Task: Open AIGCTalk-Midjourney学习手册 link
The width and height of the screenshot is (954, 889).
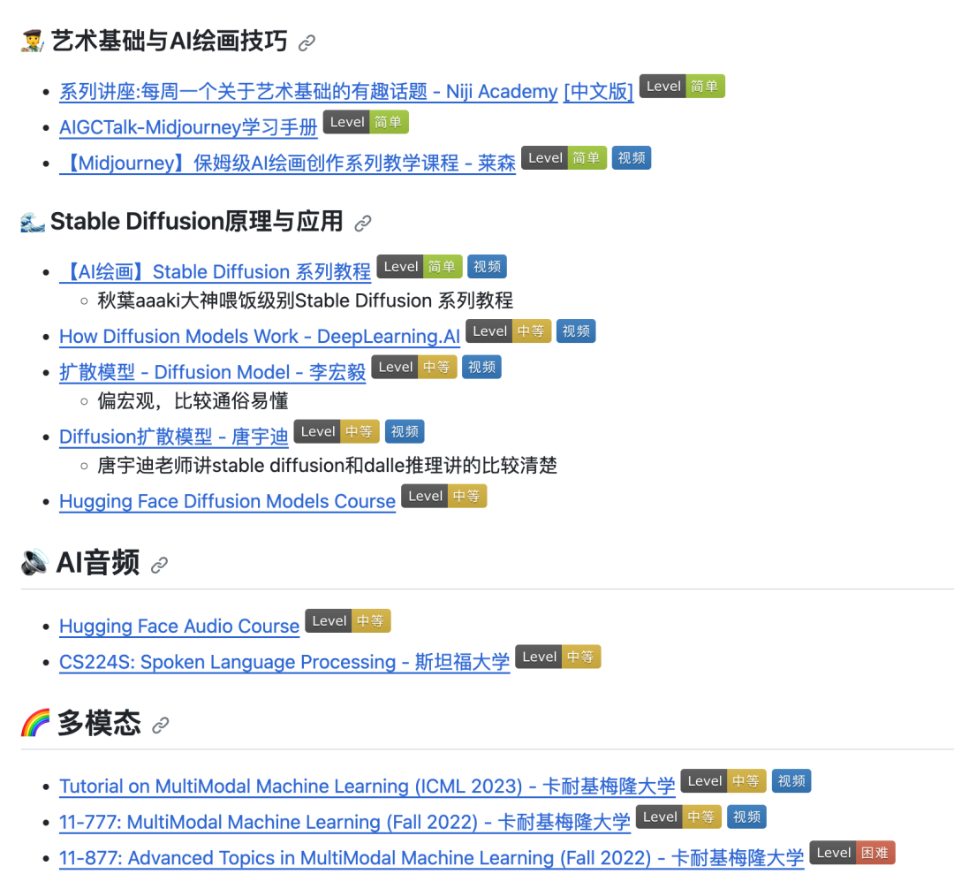Action: (188, 127)
